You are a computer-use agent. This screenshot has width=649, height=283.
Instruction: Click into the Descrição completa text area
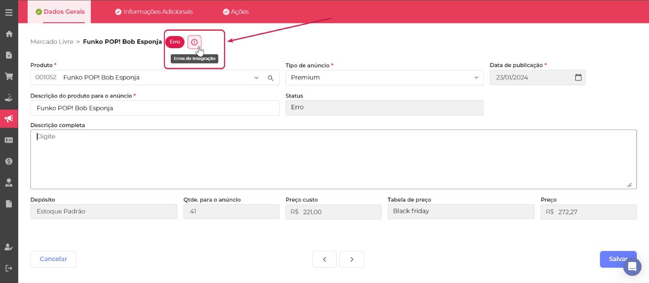click(x=333, y=159)
